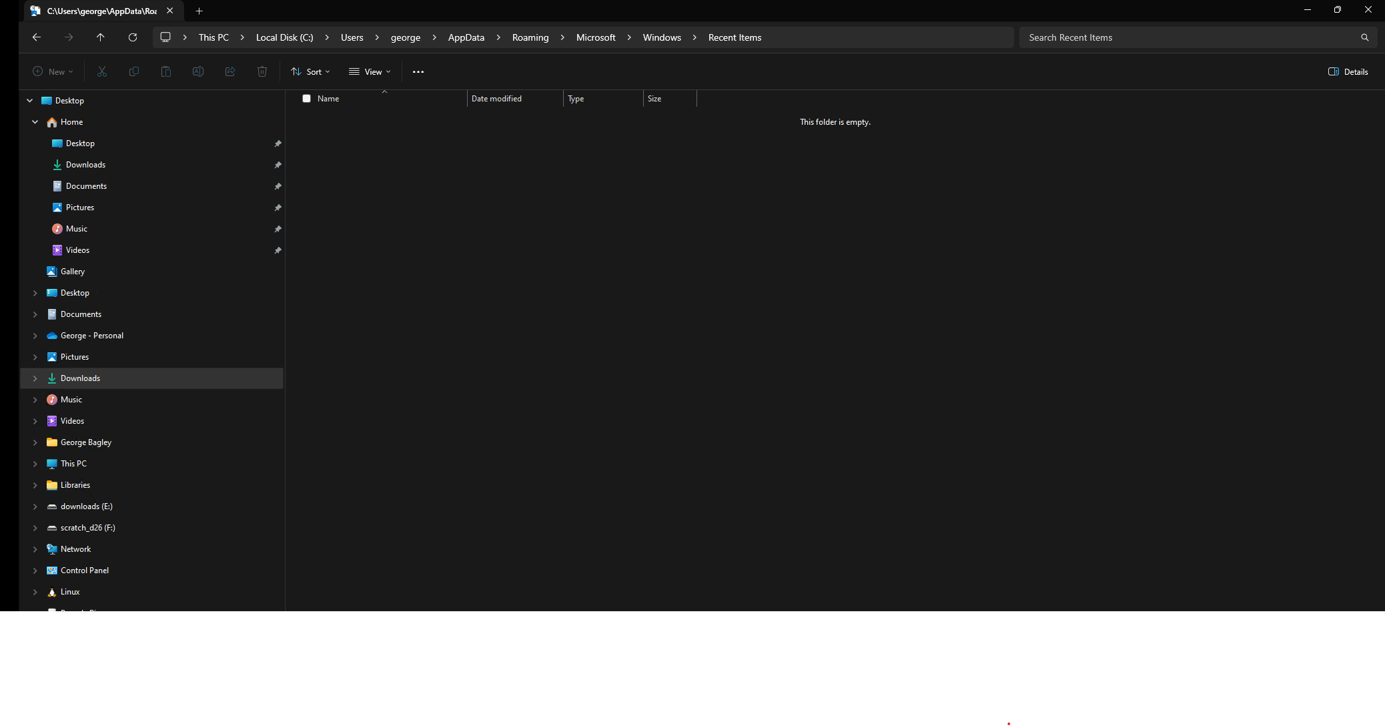Open the New item menu

tap(52, 71)
